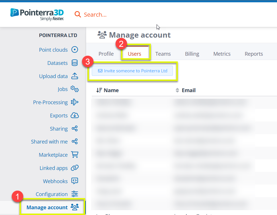The width and height of the screenshot is (277, 215).
Task: Toggle sort arrows on Email column
Action: coord(177,90)
